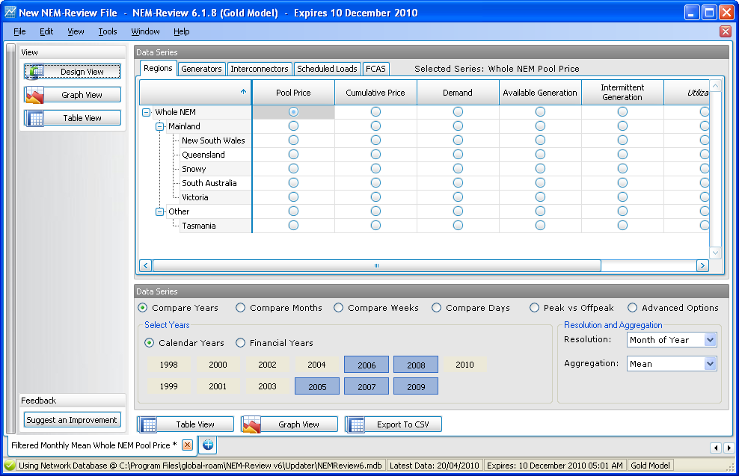
Task: Add a new document tab
Action: (208, 445)
